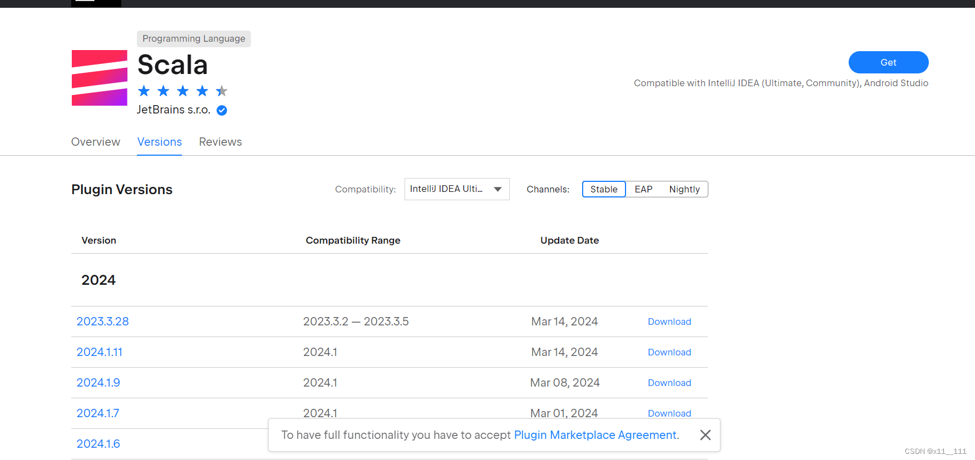Click the Update Date column header
Image resolution: width=975 pixels, height=460 pixels.
pyautogui.click(x=569, y=240)
